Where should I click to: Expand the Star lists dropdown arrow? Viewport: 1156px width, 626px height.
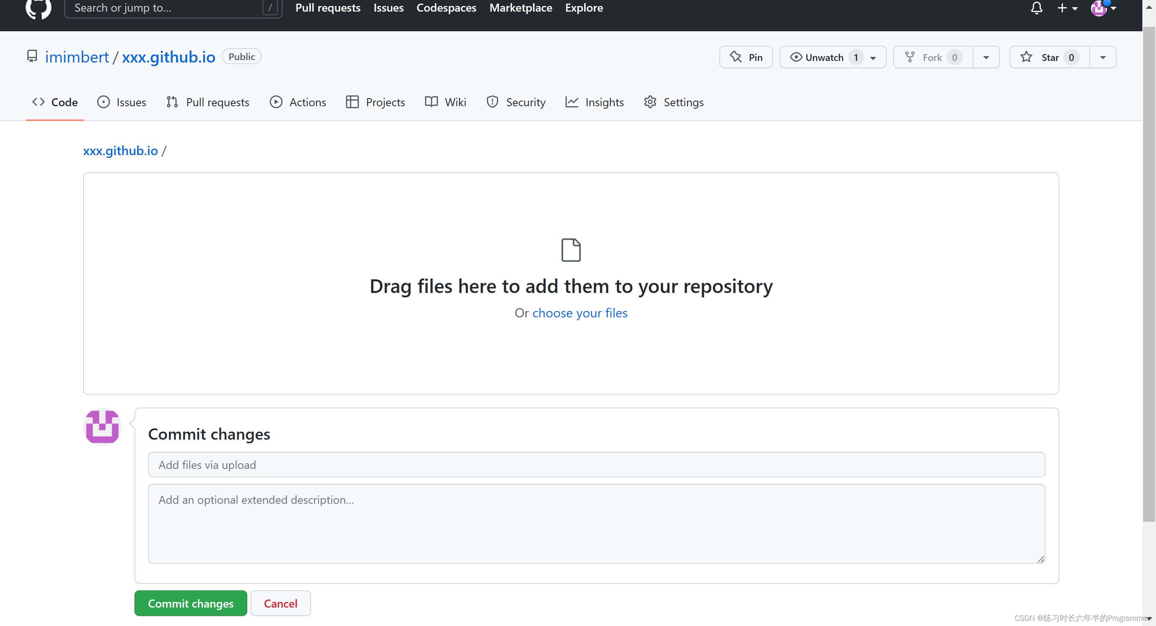(x=1103, y=57)
